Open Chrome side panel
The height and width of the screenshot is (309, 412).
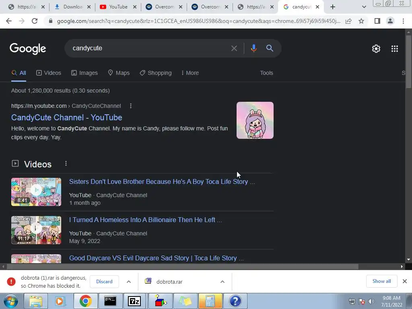pos(377,21)
